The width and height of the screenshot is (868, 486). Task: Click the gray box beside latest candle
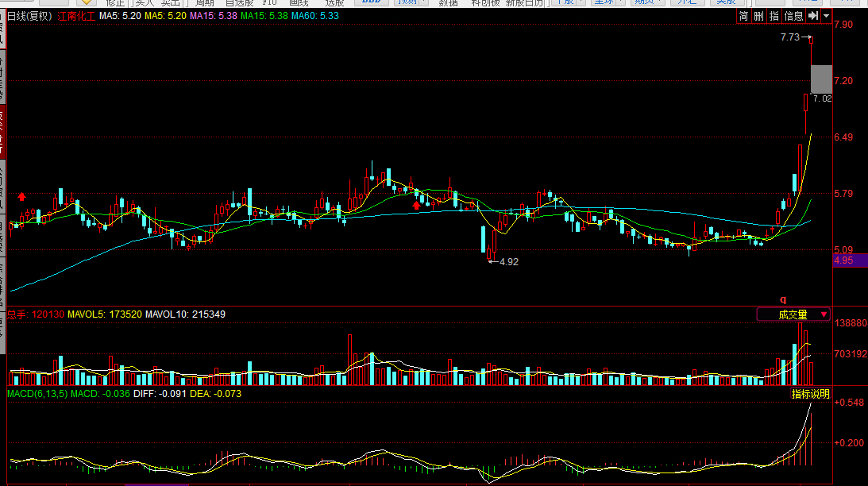coord(821,79)
